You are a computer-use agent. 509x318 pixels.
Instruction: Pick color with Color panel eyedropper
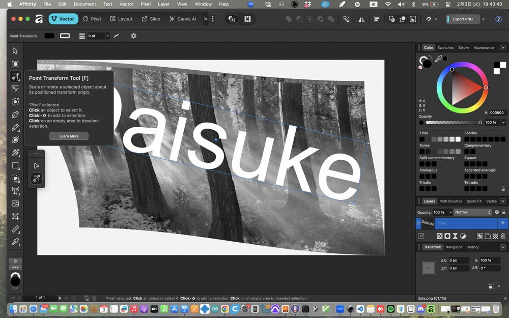[439, 59]
